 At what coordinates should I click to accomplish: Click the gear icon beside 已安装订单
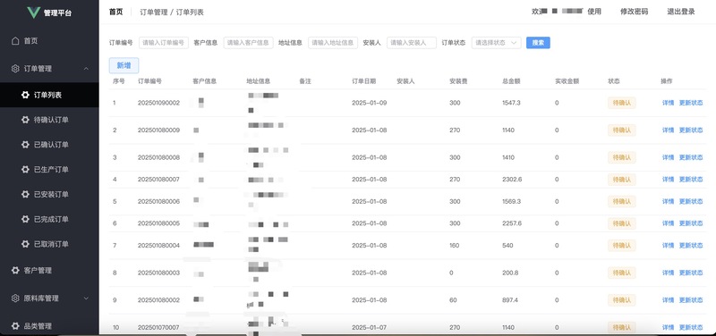tap(26, 194)
